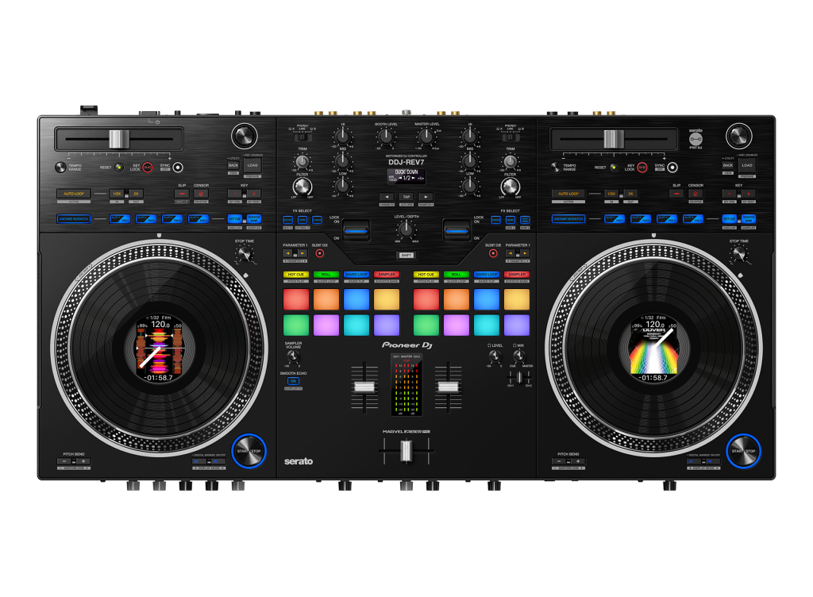813x597 pixels.
Task: Tap the left channel HI EQ knob
Action: click(x=342, y=137)
